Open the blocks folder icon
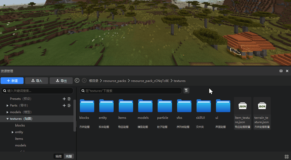 point(87,106)
